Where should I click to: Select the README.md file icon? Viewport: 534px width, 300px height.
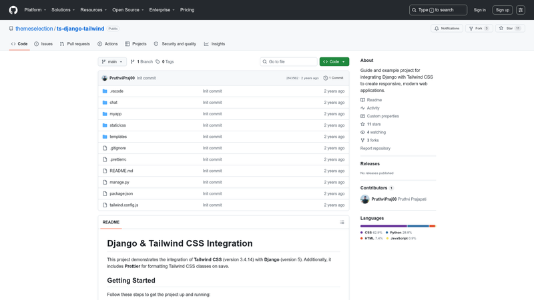click(x=105, y=171)
